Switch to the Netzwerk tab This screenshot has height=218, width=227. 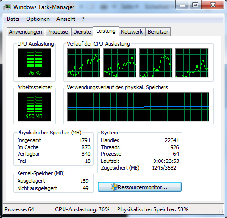[132, 32]
